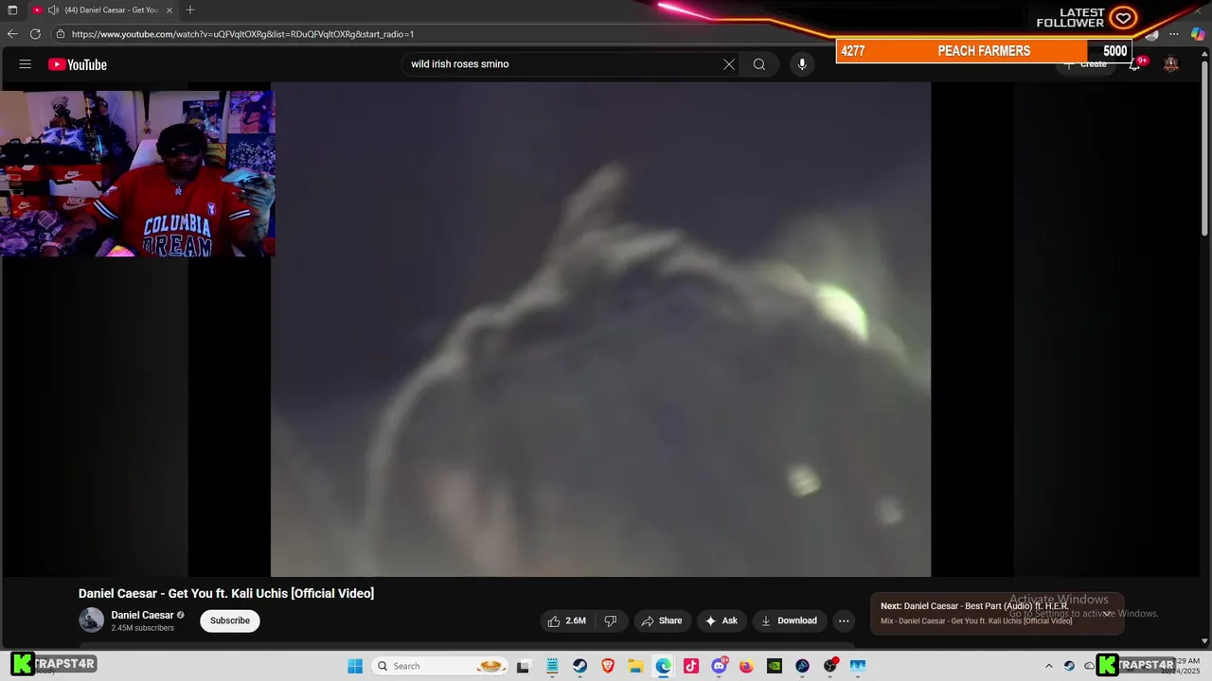Open a new browser tab

point(190,9)
